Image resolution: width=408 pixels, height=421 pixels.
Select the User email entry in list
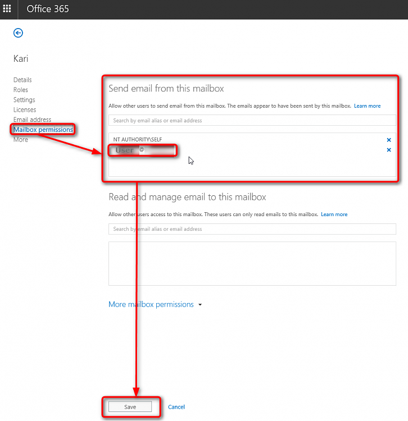[x=142, y=150]
